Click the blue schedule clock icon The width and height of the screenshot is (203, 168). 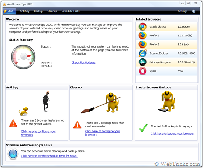13,154
